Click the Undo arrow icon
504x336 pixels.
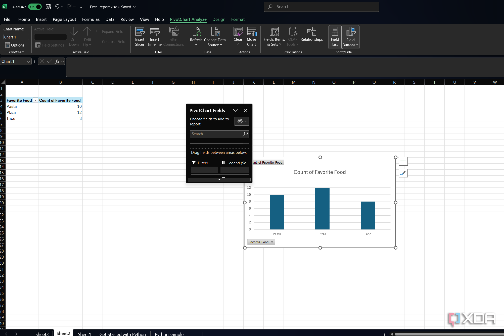tap(57, 7)
